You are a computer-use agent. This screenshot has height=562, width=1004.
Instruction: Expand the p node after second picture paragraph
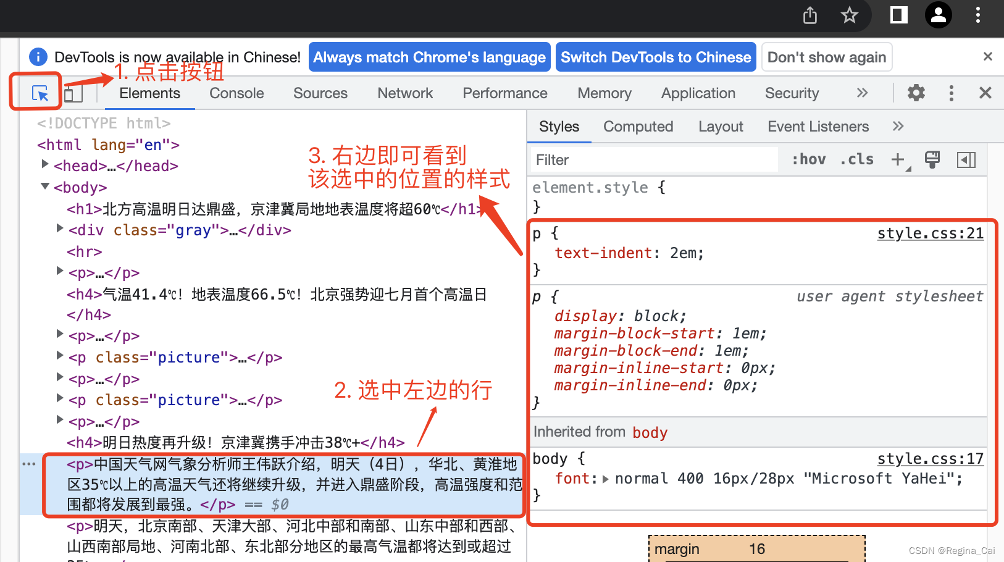60,420
